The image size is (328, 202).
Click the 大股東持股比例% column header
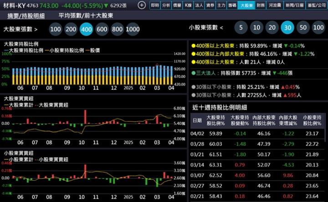coord(215,120)
